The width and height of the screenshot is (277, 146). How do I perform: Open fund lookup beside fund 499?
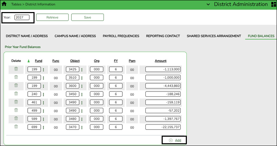[44, 111]
